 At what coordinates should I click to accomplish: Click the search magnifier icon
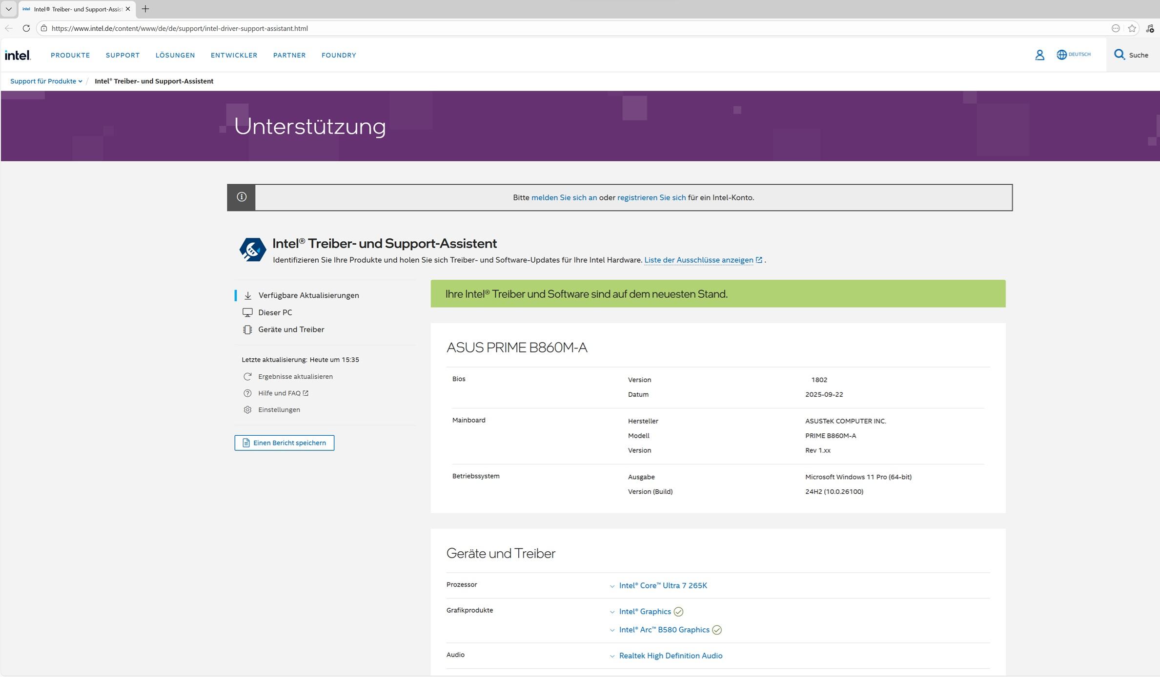(1119, 55)
